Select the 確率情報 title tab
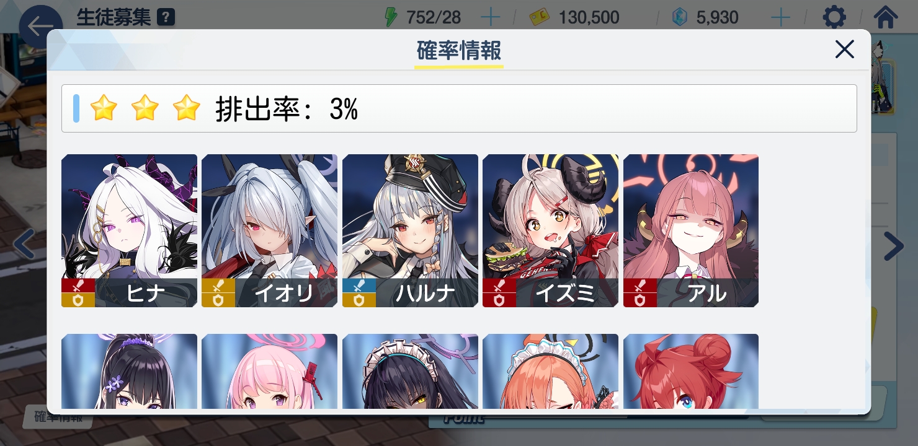The image size is (918, 446). [x=459, y=51]
